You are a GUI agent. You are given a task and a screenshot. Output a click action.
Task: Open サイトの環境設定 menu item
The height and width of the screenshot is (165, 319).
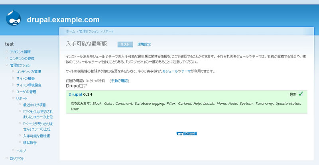coord(29,85)
